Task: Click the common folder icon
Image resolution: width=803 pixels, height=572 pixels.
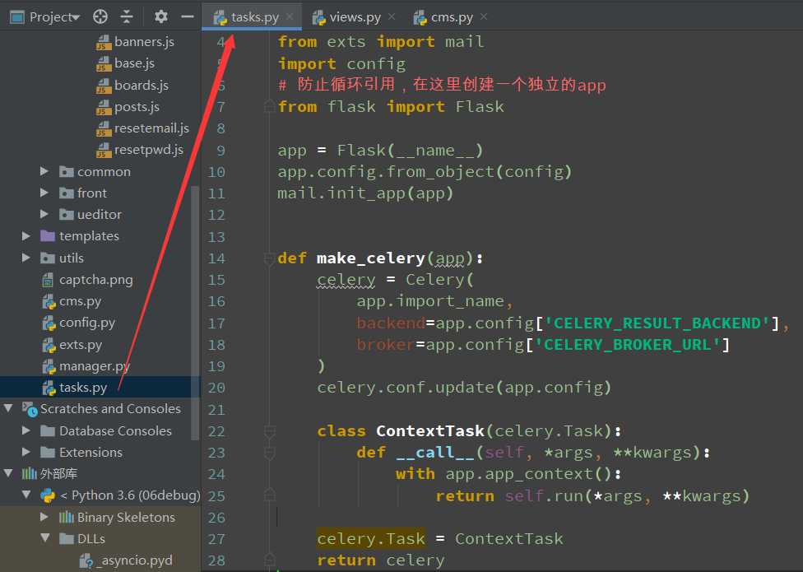Action: click(x=67, y=171)
